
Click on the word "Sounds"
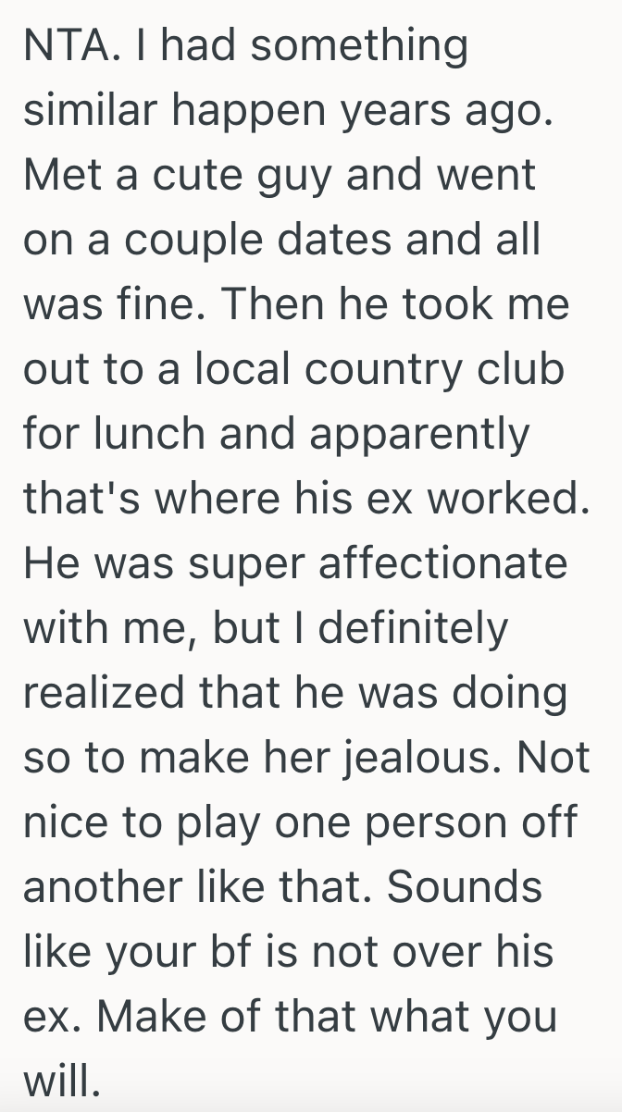(464, 888)
